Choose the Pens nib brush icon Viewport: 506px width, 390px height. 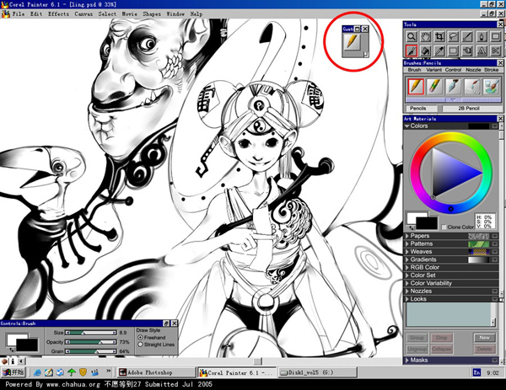pos(454,86)
